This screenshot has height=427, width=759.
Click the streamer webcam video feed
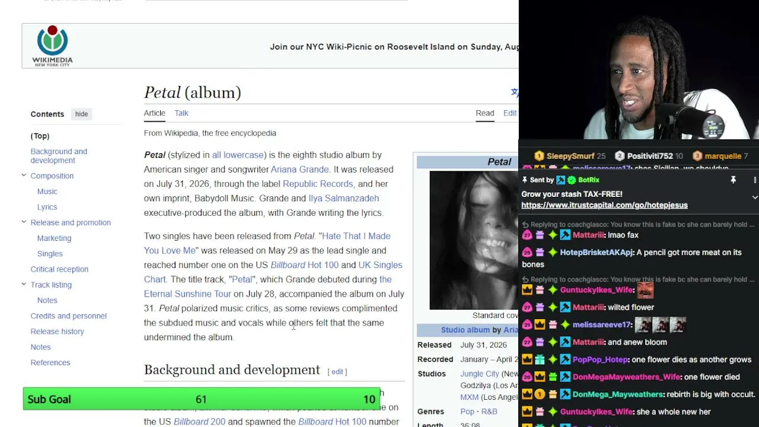[639, 70]
